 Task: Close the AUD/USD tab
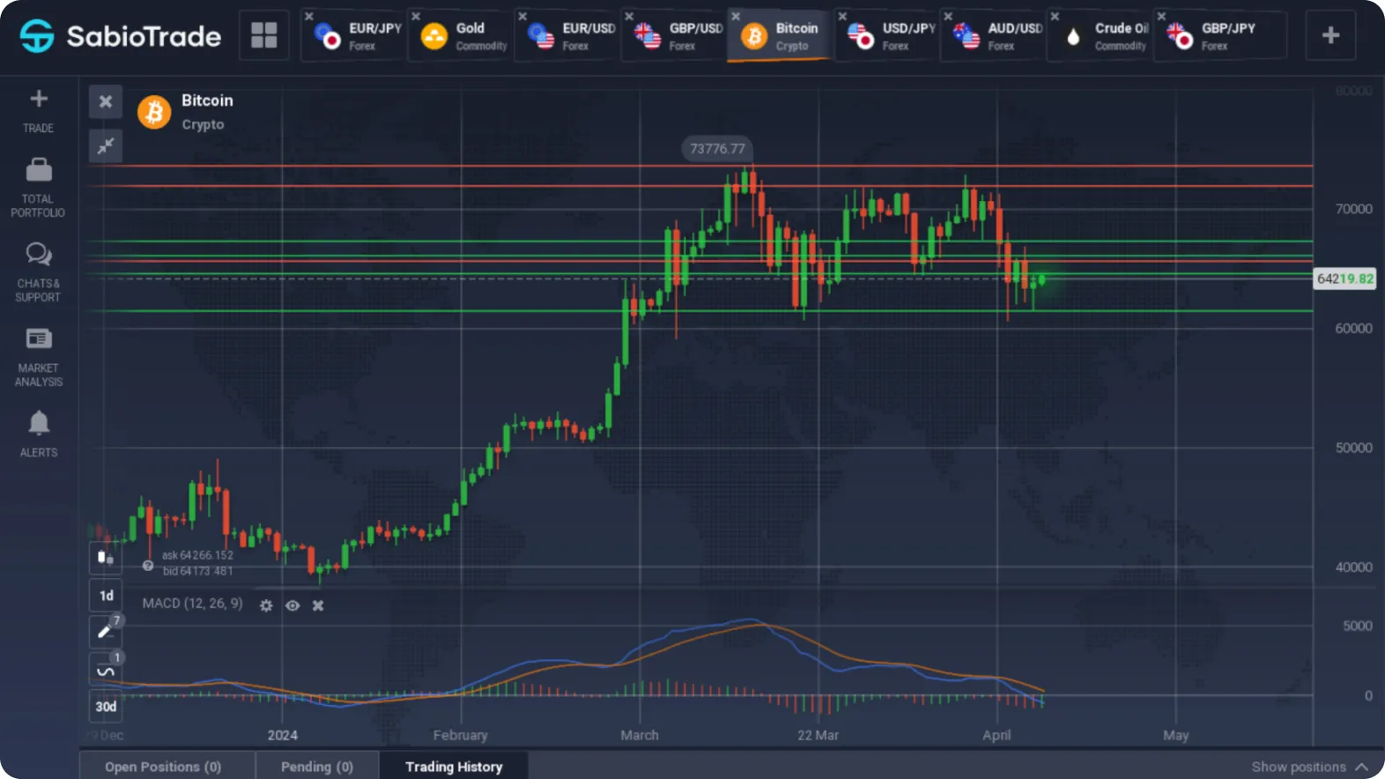tap(948, 16)
